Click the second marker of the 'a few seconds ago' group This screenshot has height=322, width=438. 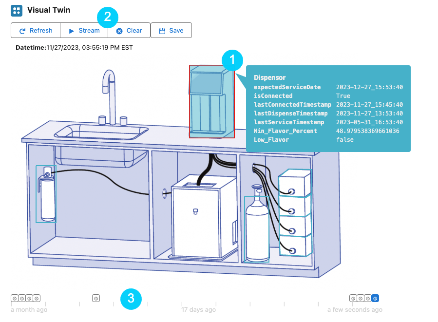coord(361,298)
